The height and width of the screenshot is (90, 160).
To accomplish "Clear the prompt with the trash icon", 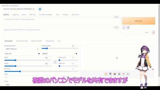I will [x=128, y=27].
